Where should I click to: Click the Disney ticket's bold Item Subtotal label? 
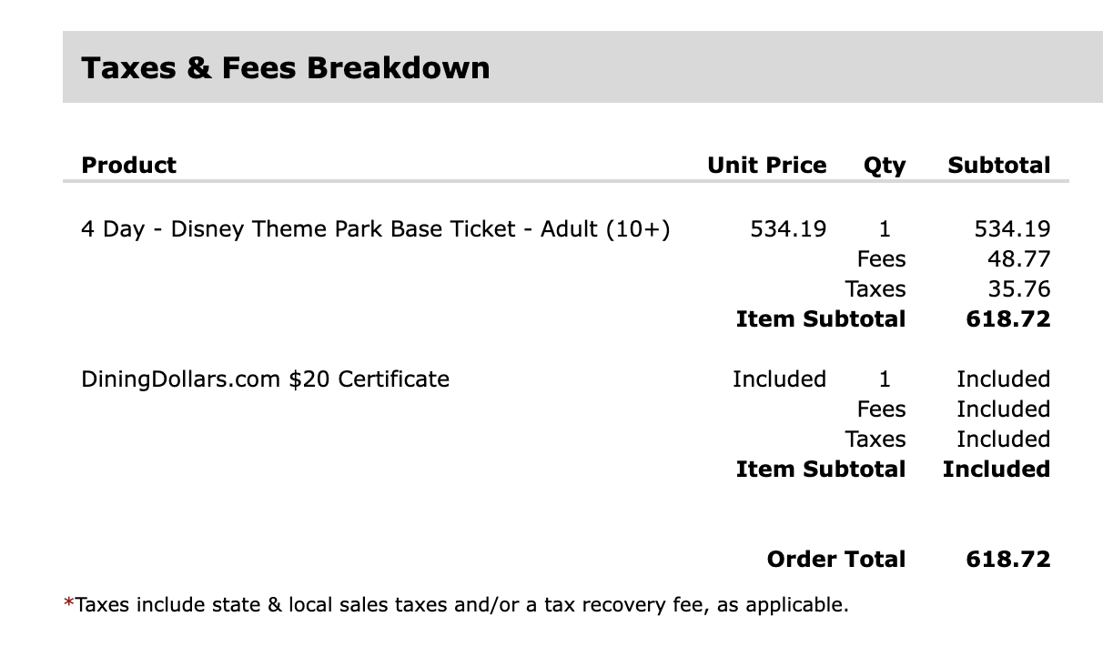click(x=820, y=319)
